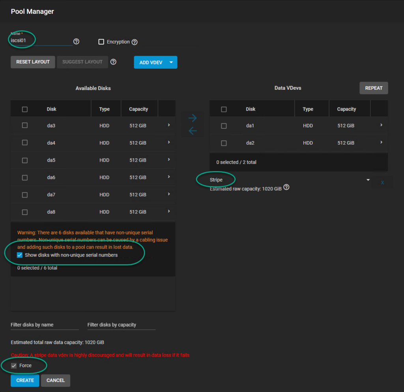Enable the Encryption checkbox
The width and height of the screenshot is (404, 392).
(x=101, y=42)
